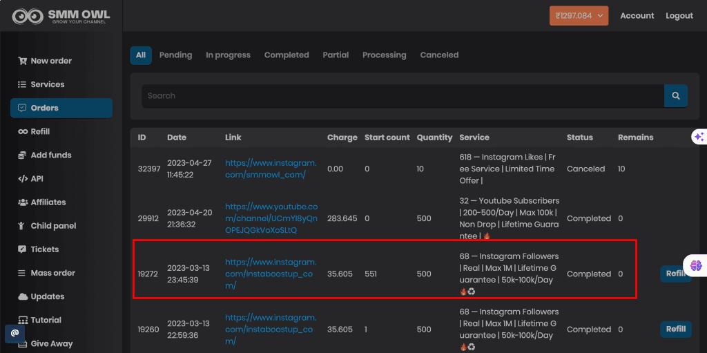Viewport: 707px width, 353px height.
Task: Open the floating sparkle assistant icon
Action: coord(699,137)
